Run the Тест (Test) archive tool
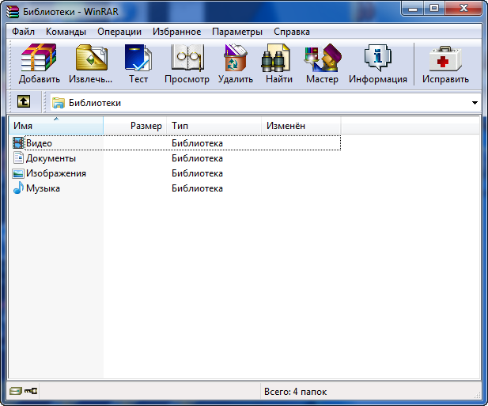The image size is (488, 406). click(x=138, y=63)
